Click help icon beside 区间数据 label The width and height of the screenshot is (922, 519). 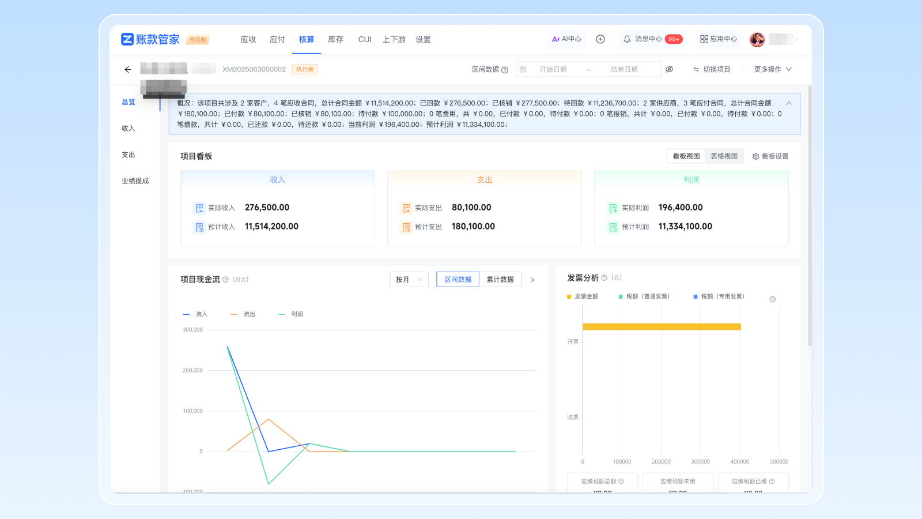coord(505,70)
